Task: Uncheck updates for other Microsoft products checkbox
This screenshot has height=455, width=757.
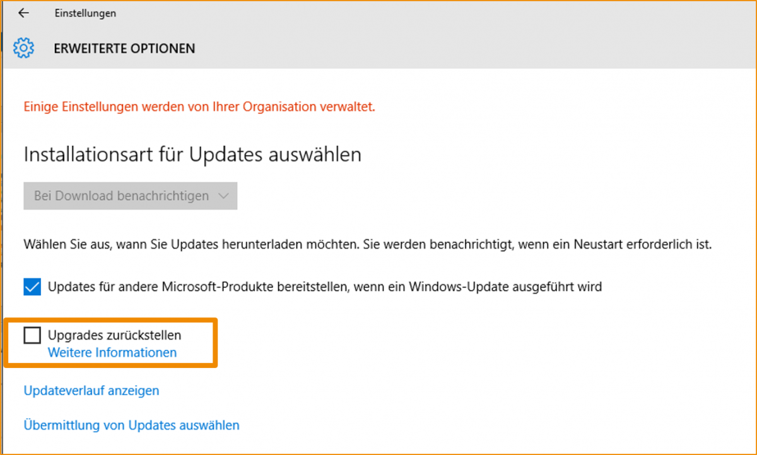Action: click(32, 287)
